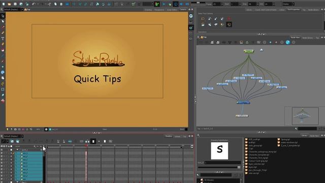Image resolution: width=325 pixels, height=183 pixels.
Task: Click the blue oval icon in Timeline toolbar
Action: coord(70,141)
